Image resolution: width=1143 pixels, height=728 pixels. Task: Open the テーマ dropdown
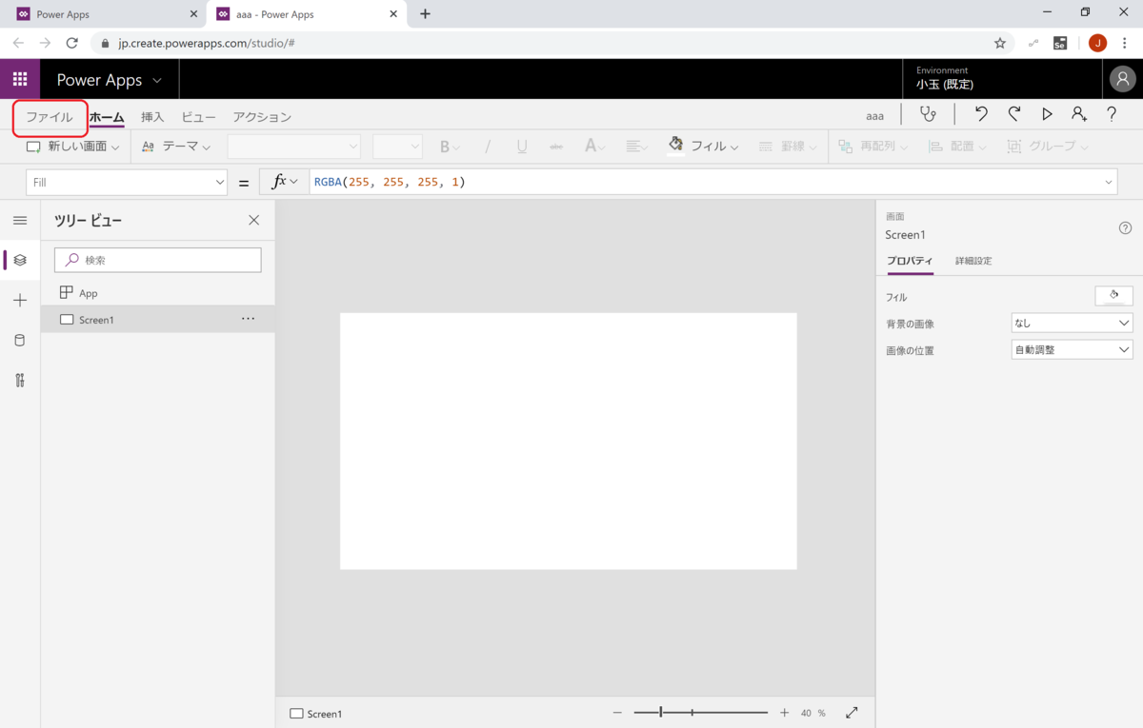coord(176,147)
